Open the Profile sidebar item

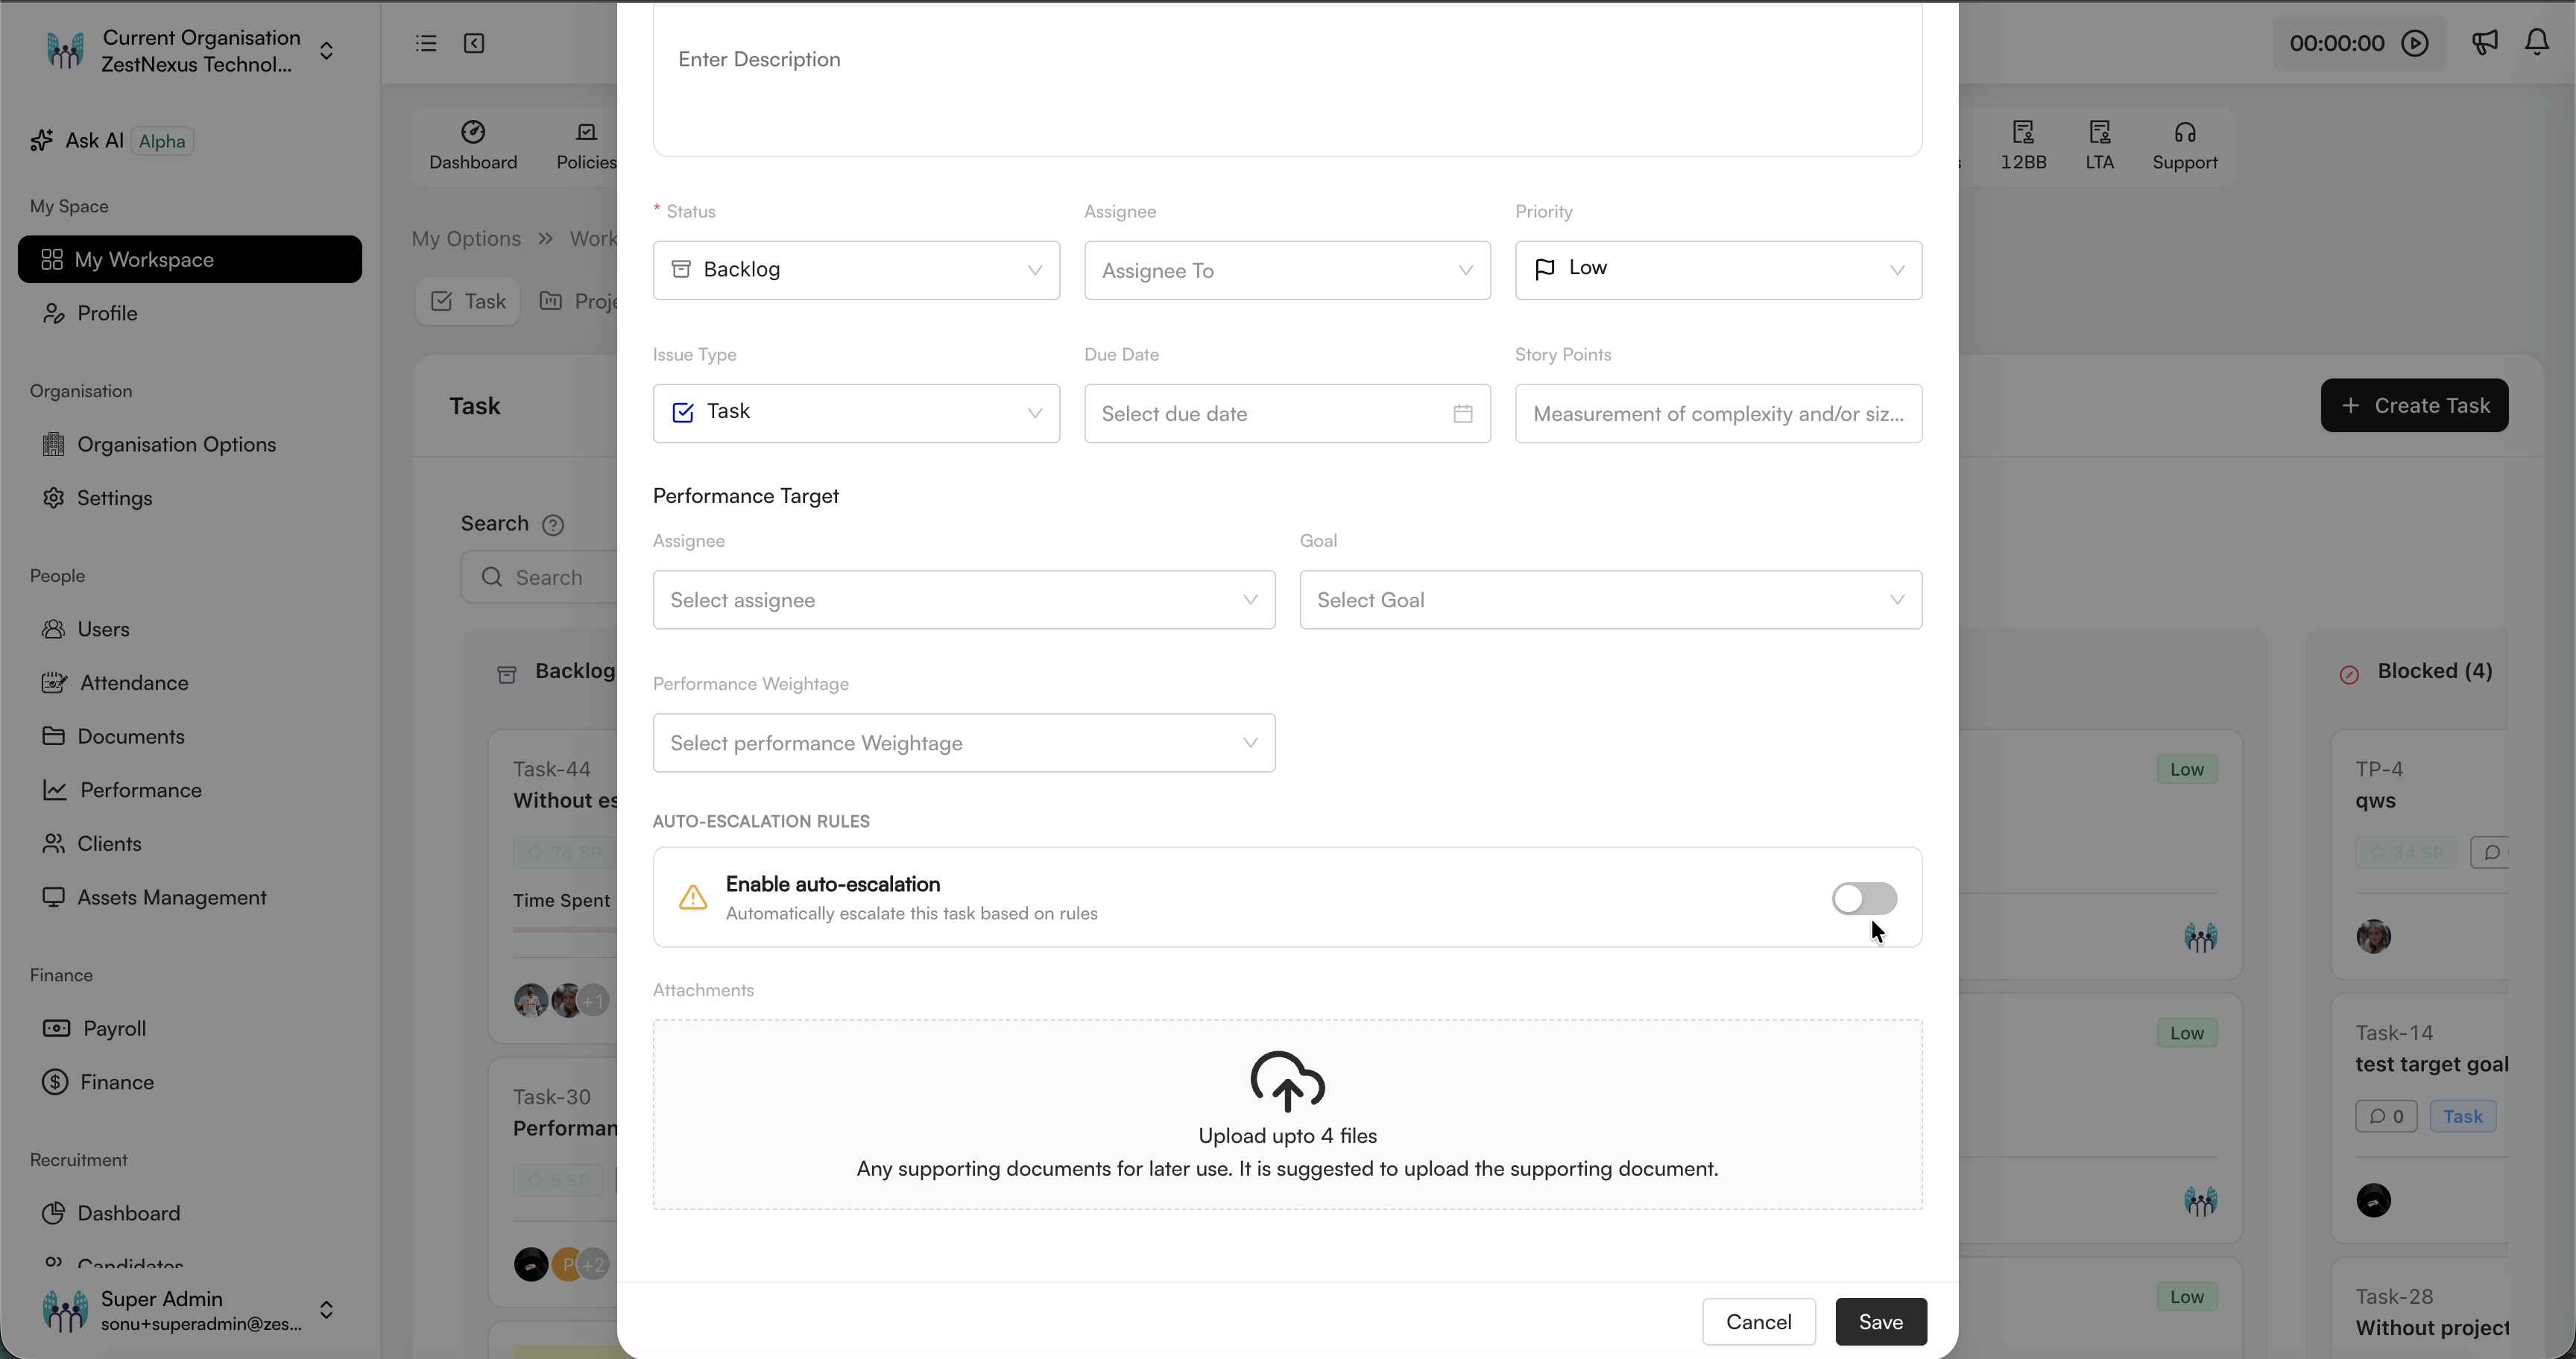click(90, 314)
